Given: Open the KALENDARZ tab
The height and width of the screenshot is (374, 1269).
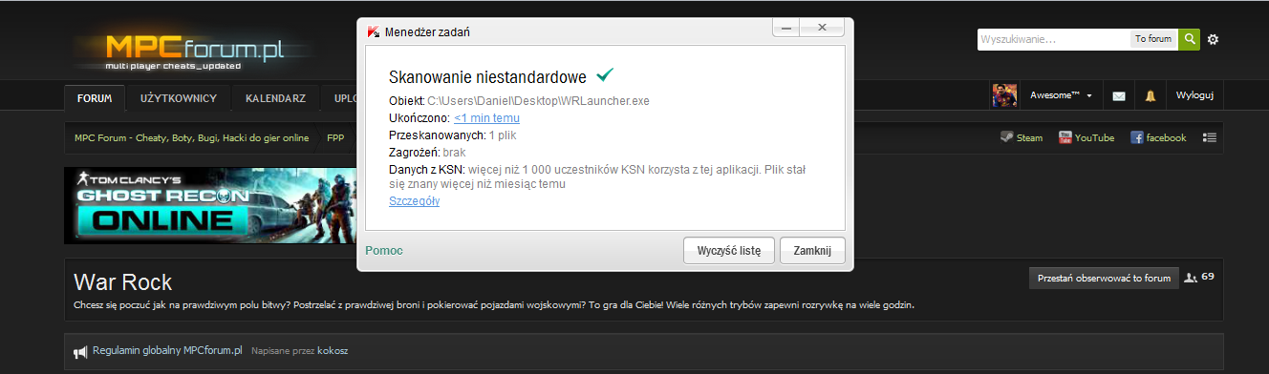Looking at the screenshot, I should [275, 97].
